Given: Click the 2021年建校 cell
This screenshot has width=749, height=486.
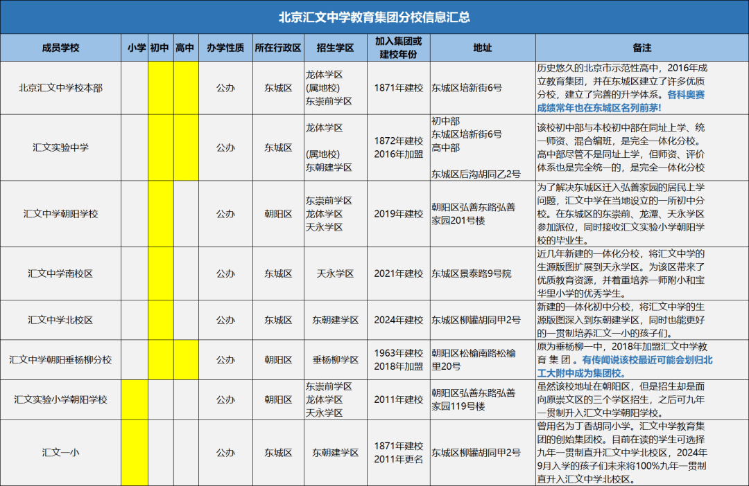Looking at the screenshot, I should pos(398,273).
